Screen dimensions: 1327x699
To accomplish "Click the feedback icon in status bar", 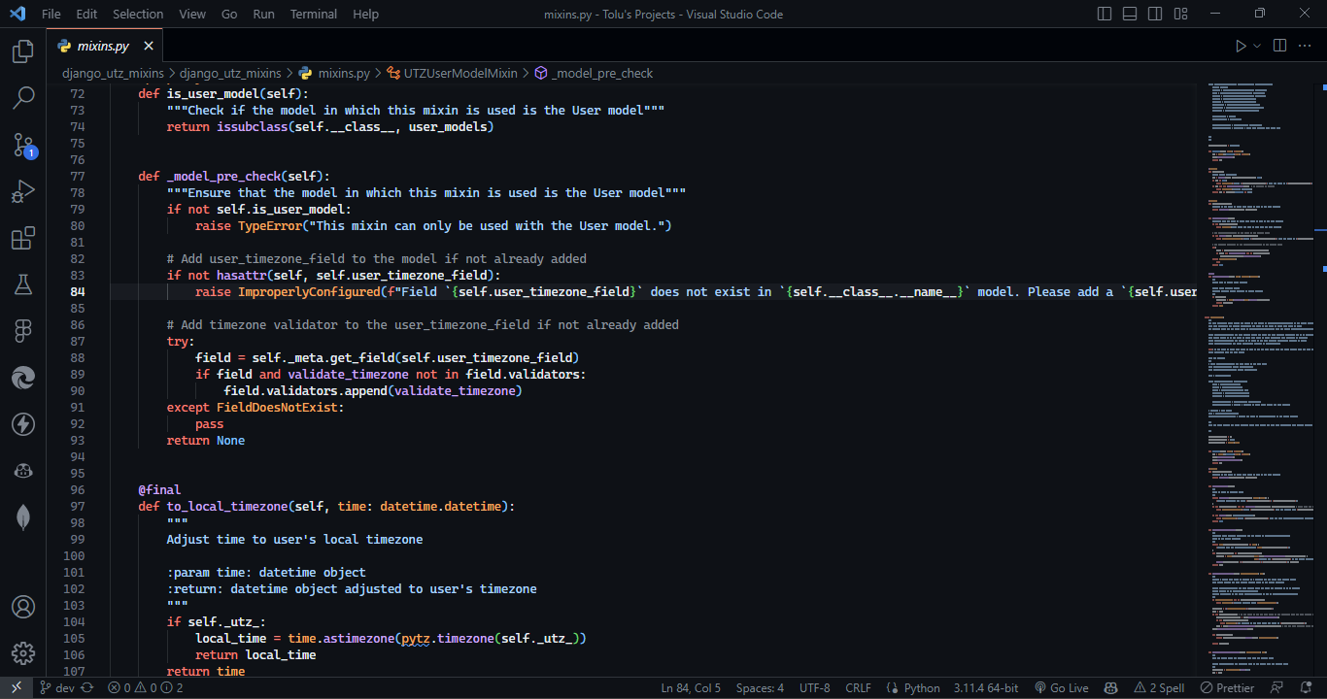I will coord(1277,687).
